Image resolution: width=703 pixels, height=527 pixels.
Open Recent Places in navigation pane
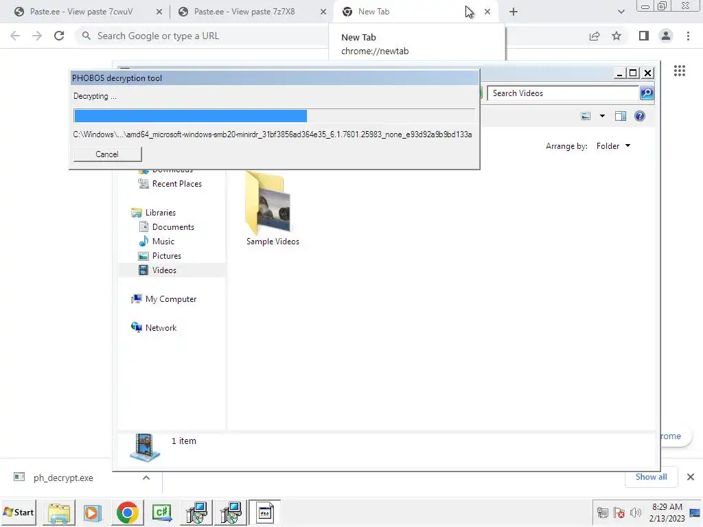(x=170, y=184)
